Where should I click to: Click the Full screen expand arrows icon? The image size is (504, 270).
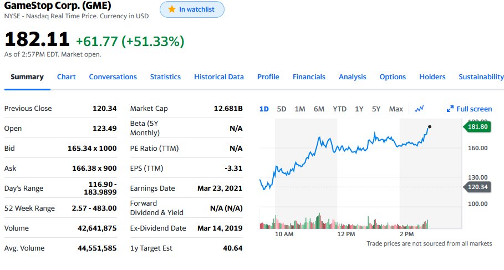click(450, 109)
